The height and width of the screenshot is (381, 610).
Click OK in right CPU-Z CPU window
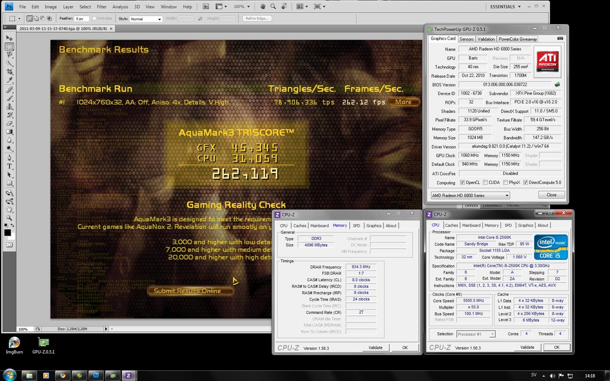557,347
